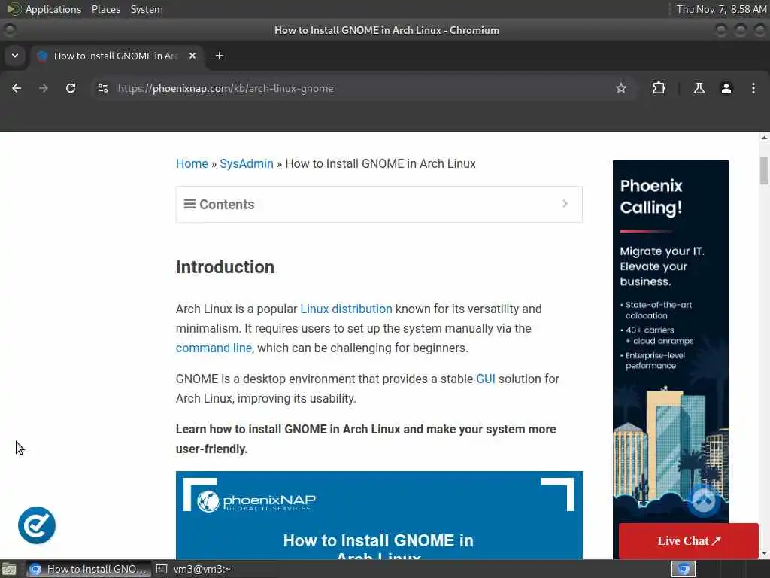Click the forward navigation arrow
770x578 pixels.
(x=44, y=88)
